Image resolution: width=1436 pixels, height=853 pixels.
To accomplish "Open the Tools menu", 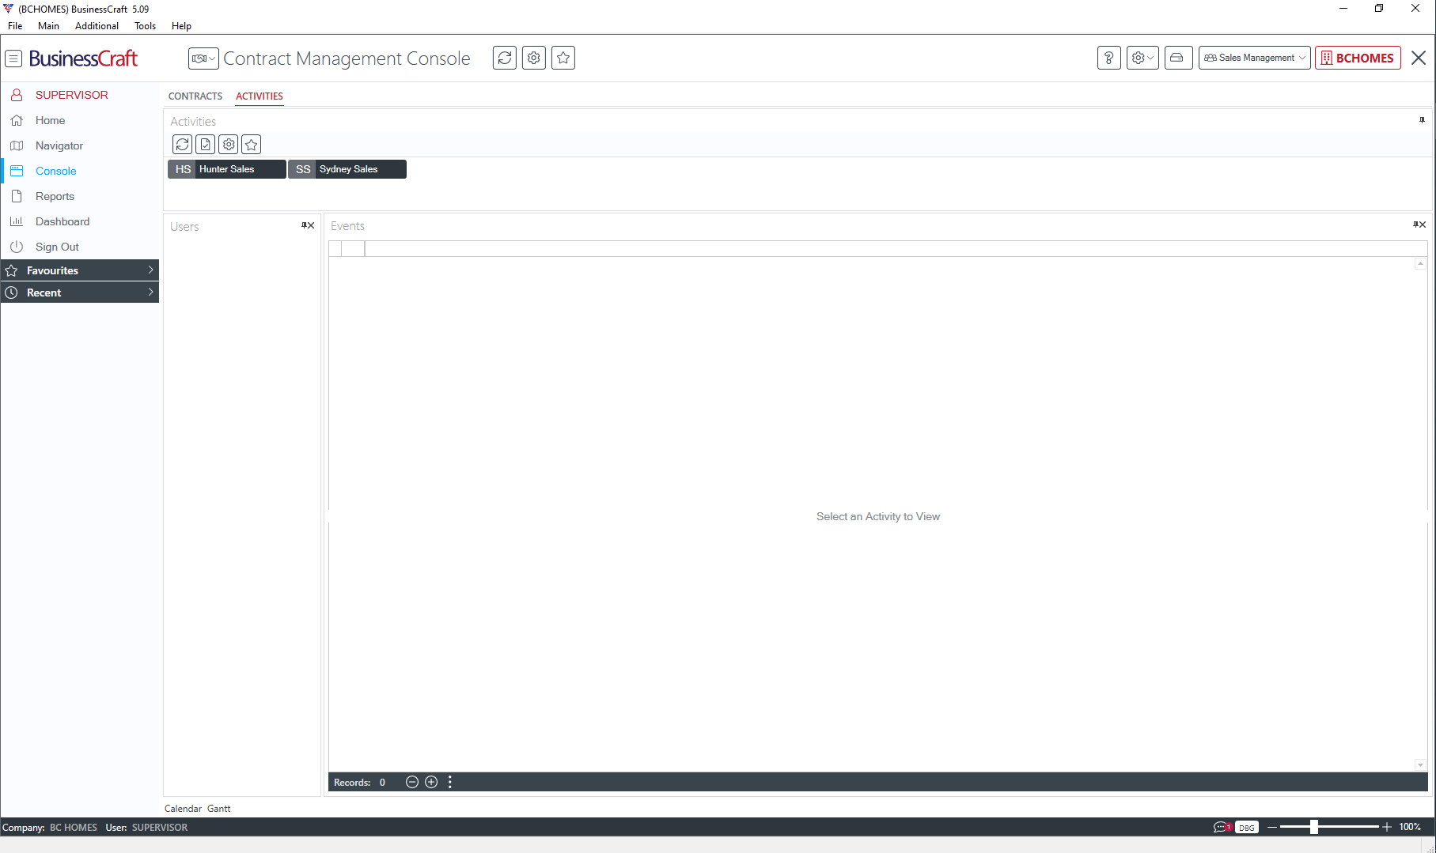I will point(145,26).
